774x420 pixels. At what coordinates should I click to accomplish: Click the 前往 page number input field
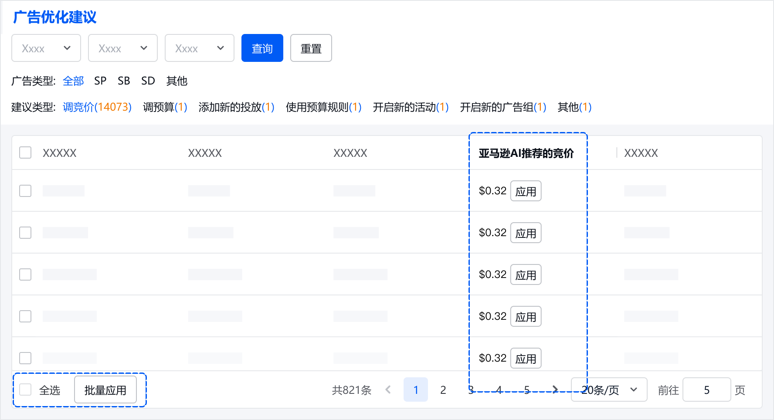707,390
